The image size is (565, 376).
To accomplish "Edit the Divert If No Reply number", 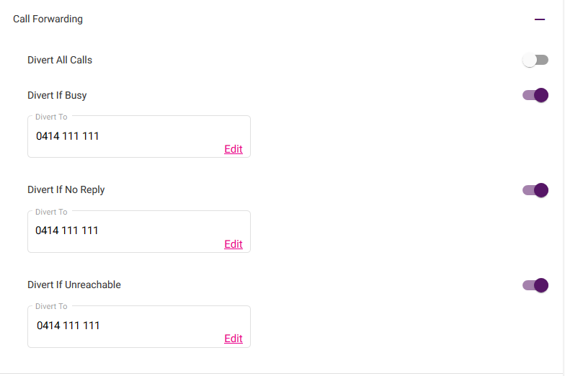I will tap(233, 244).
